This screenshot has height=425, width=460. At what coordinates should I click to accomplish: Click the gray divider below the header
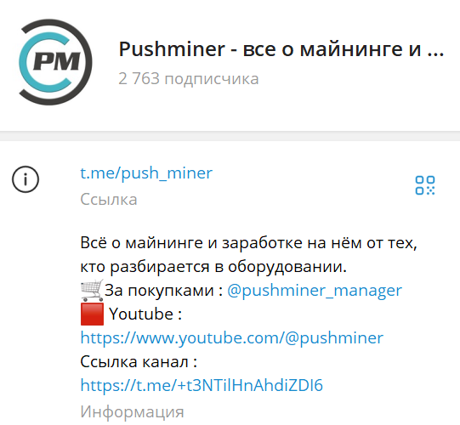(x=230, y=136)
